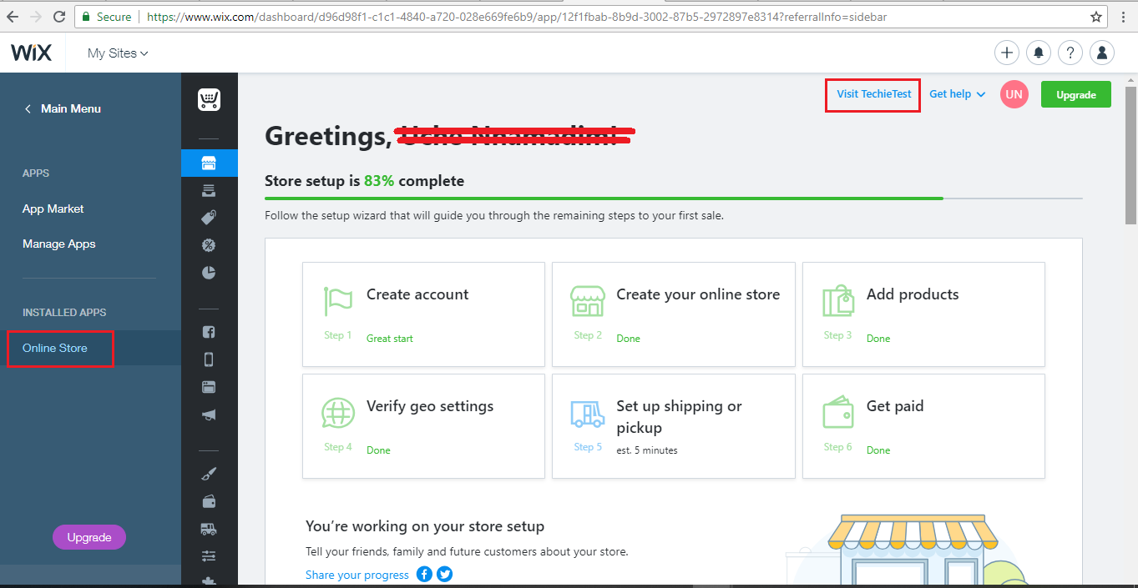Open the Create your online store card

674,314
